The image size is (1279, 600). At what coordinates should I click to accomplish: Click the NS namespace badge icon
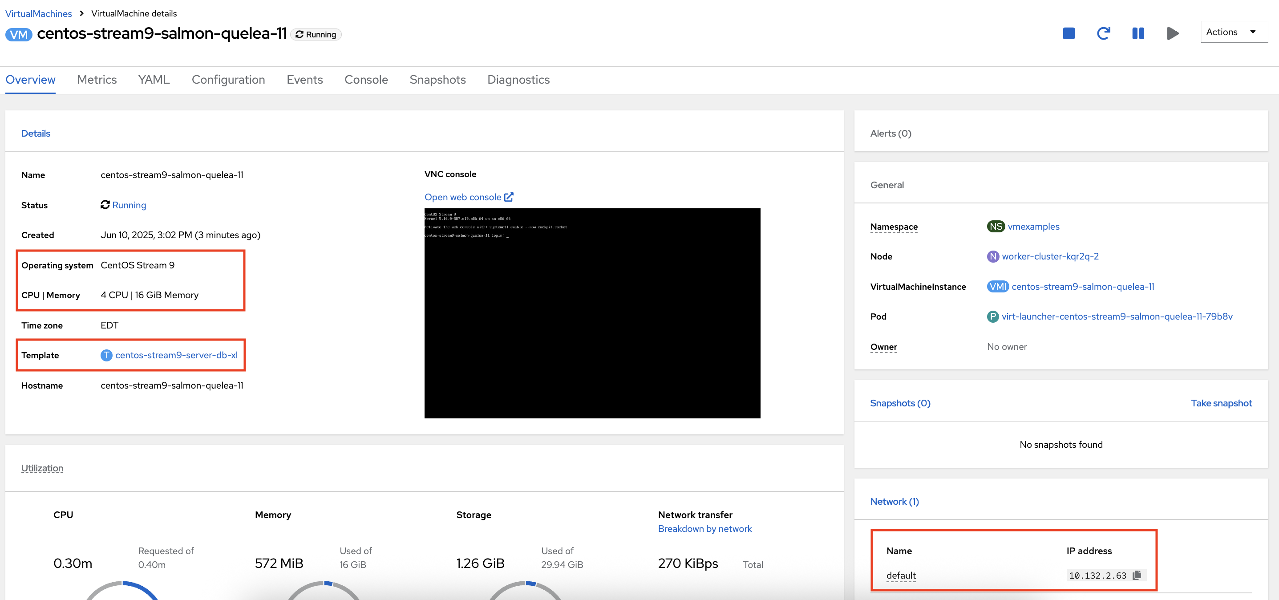pyautogui.click(x=996, y=227)
